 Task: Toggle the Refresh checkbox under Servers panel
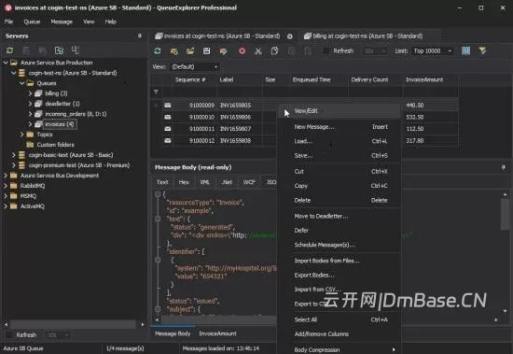tap(10, 335)
